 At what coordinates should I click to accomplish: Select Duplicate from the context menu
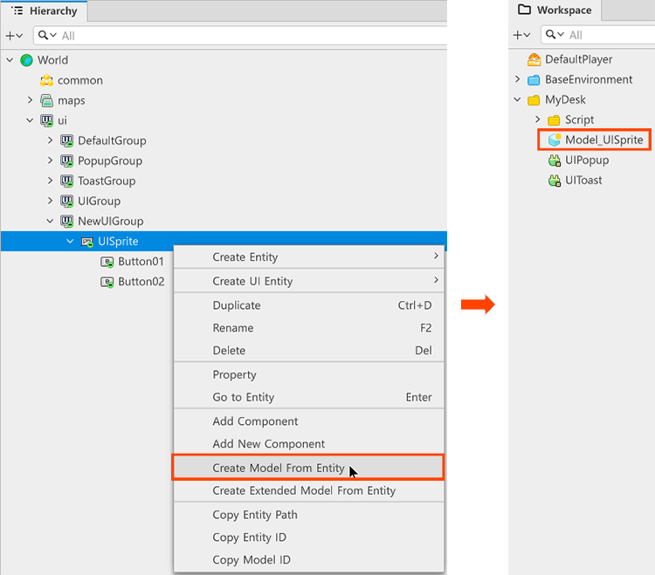tap(237, 305)
